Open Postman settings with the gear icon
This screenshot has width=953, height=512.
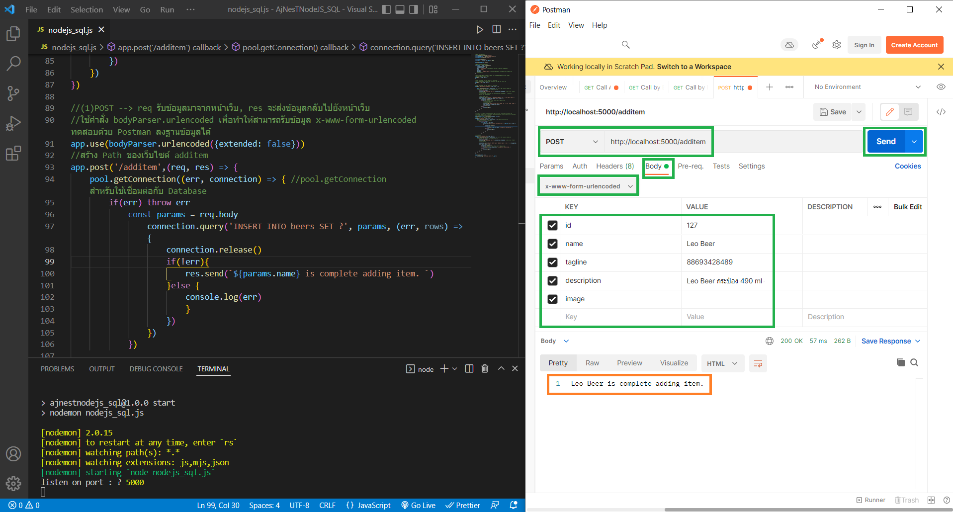(x=837, y=45)
